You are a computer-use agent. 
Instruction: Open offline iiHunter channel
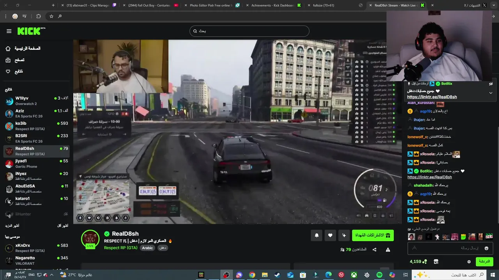pyautogui.click(x=37, y=214)
